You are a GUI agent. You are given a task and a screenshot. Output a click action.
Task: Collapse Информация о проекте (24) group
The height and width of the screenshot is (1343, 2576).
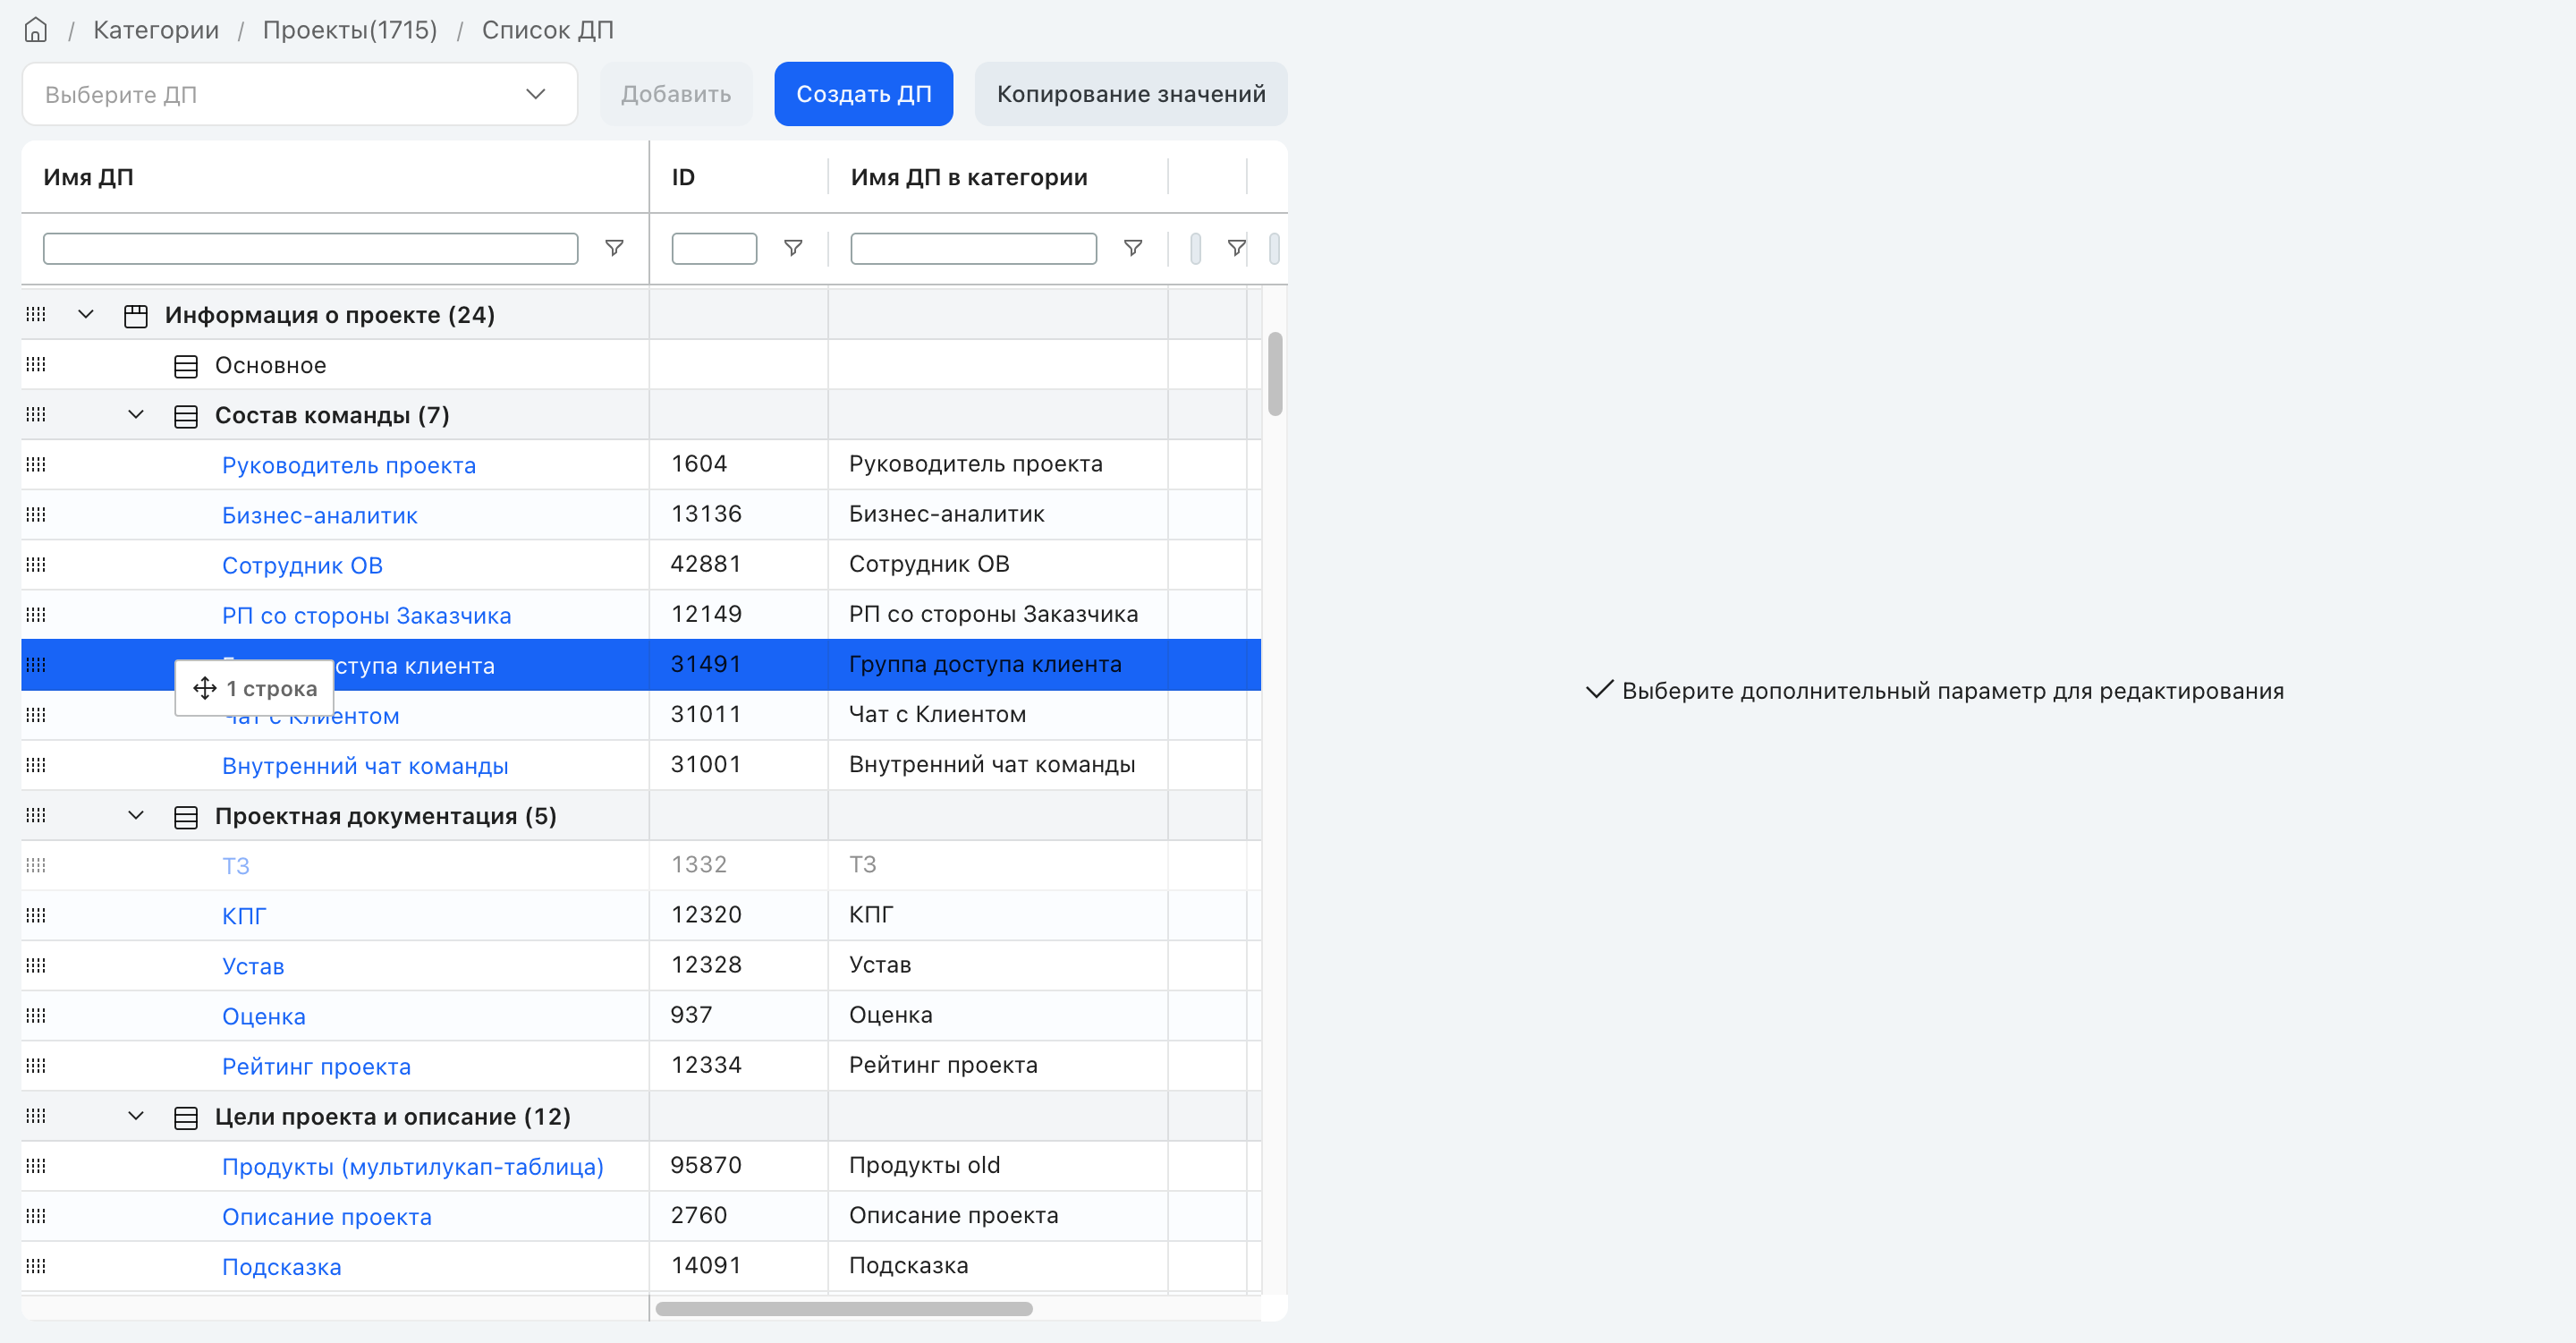[x=86, y=314]
